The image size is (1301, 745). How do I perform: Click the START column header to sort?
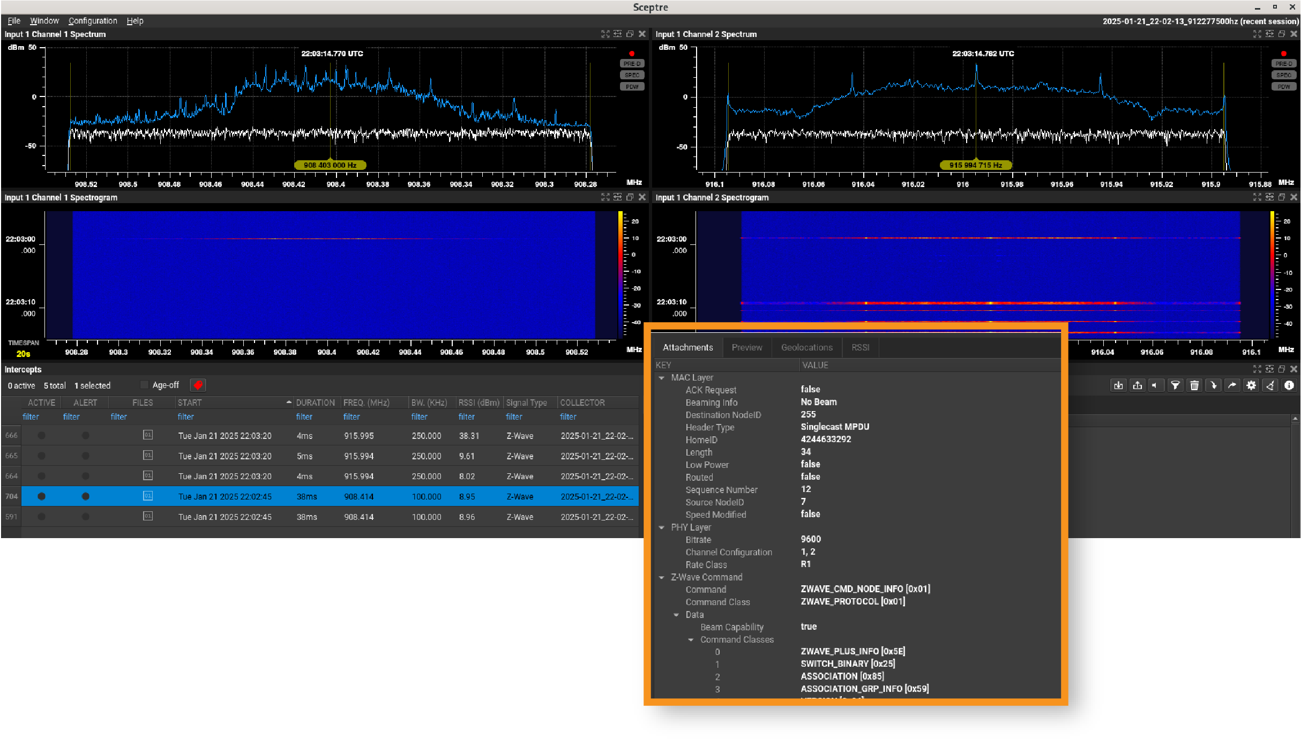click(190, 403)
